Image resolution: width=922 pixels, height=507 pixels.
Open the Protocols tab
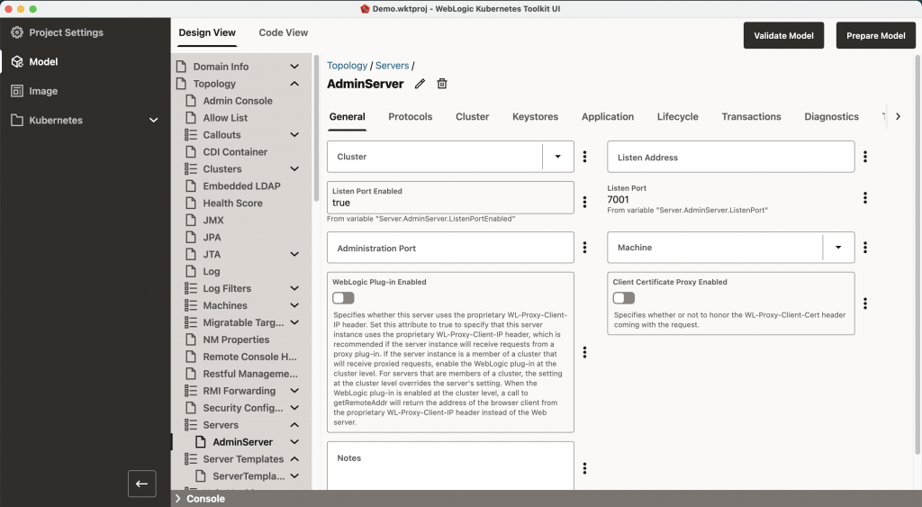[411, 116]
